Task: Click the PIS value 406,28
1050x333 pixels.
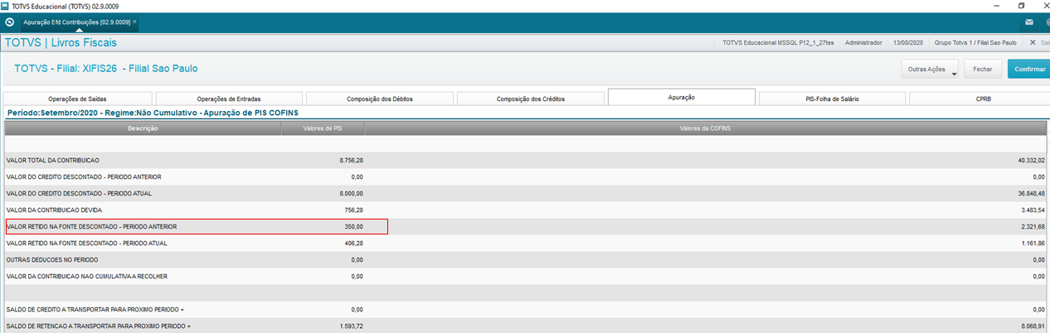Action: coord(354,243)
